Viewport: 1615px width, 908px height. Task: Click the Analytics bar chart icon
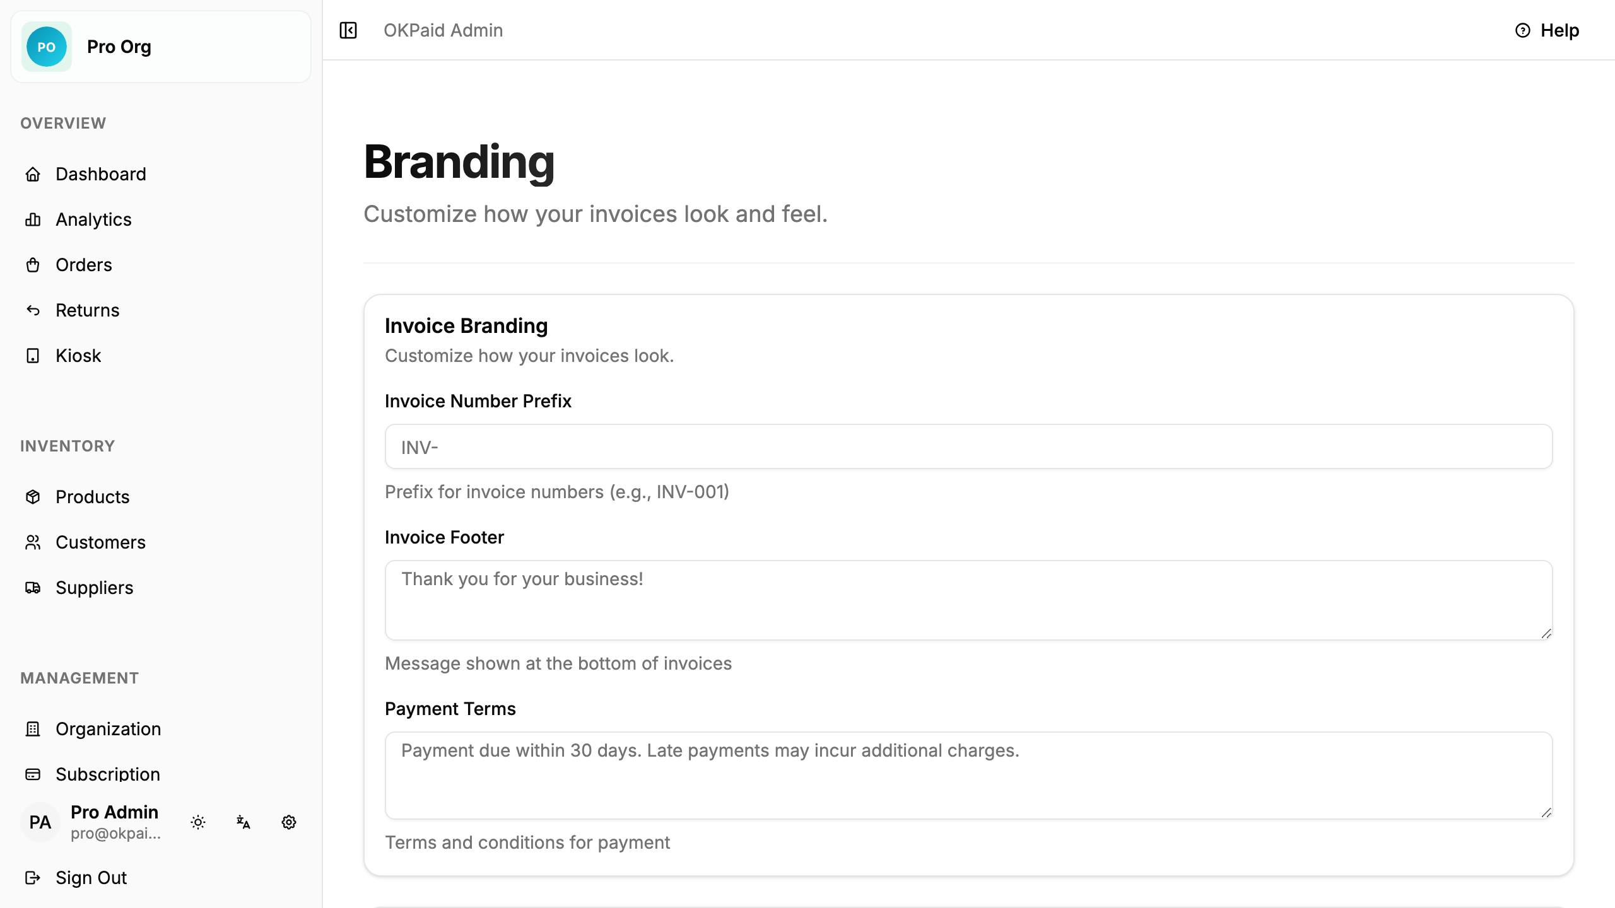[x=33, y=219]
